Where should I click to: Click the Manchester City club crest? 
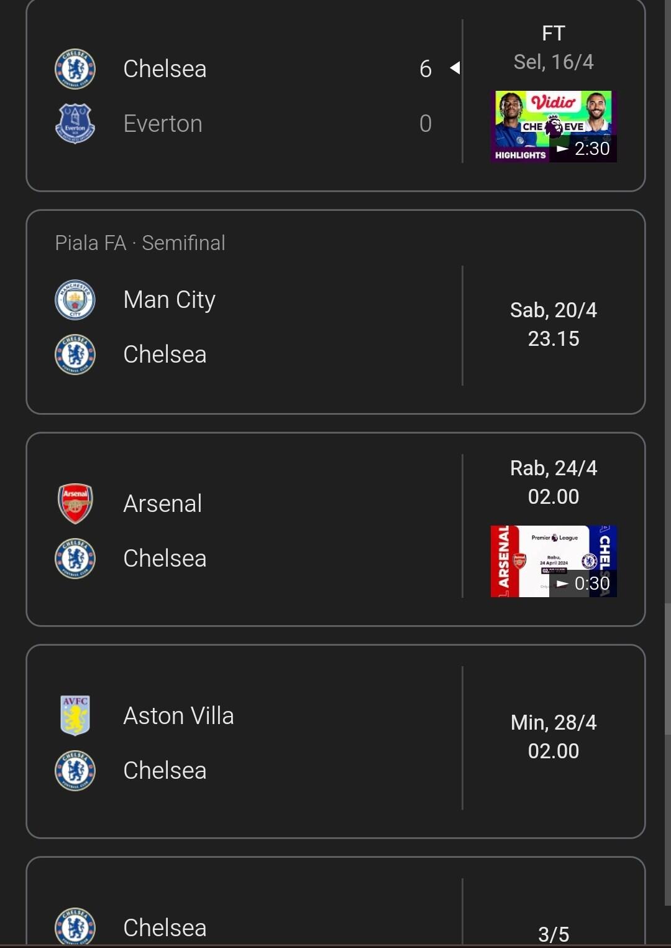tap(75, 300)
